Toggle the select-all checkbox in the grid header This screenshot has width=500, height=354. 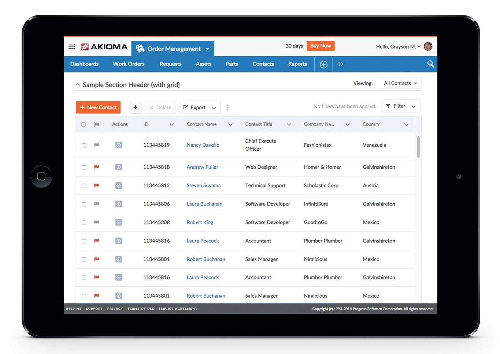click(x=84, y=124)
